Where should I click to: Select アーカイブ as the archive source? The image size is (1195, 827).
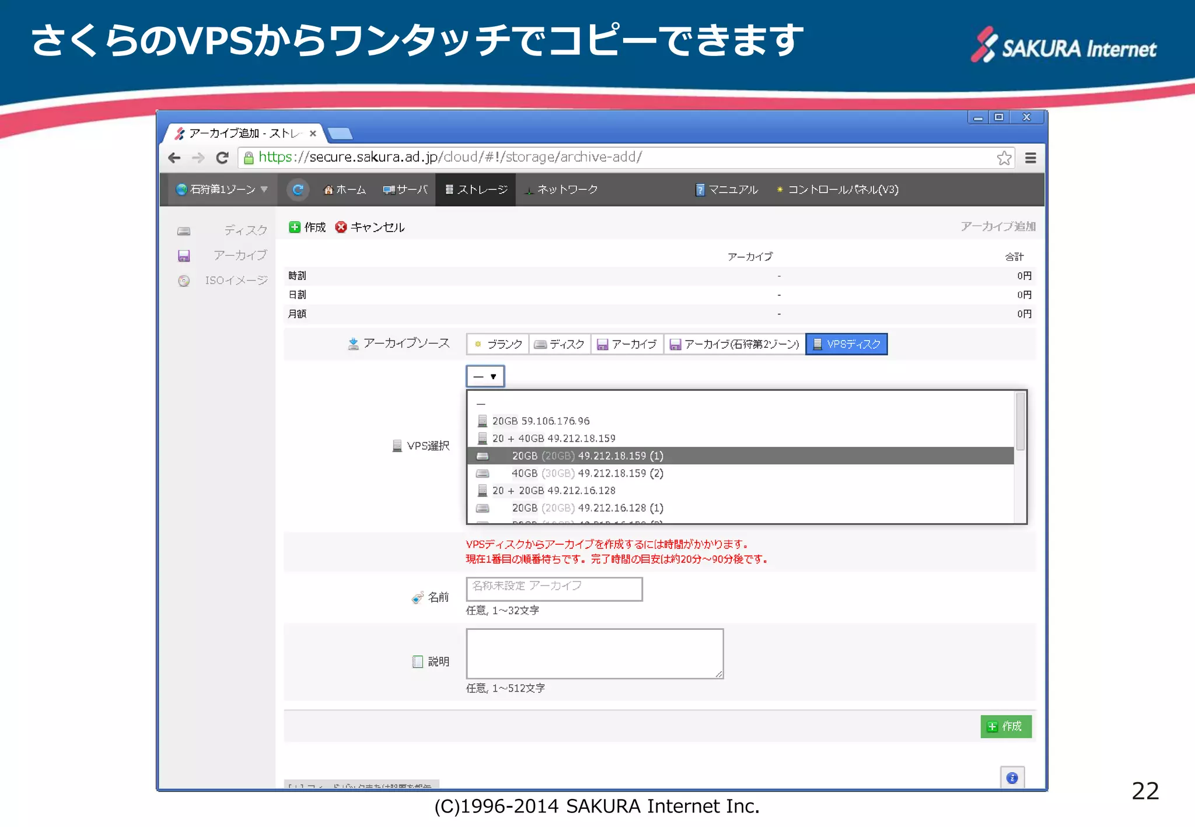pyautogui.click(x=627, y=344)
